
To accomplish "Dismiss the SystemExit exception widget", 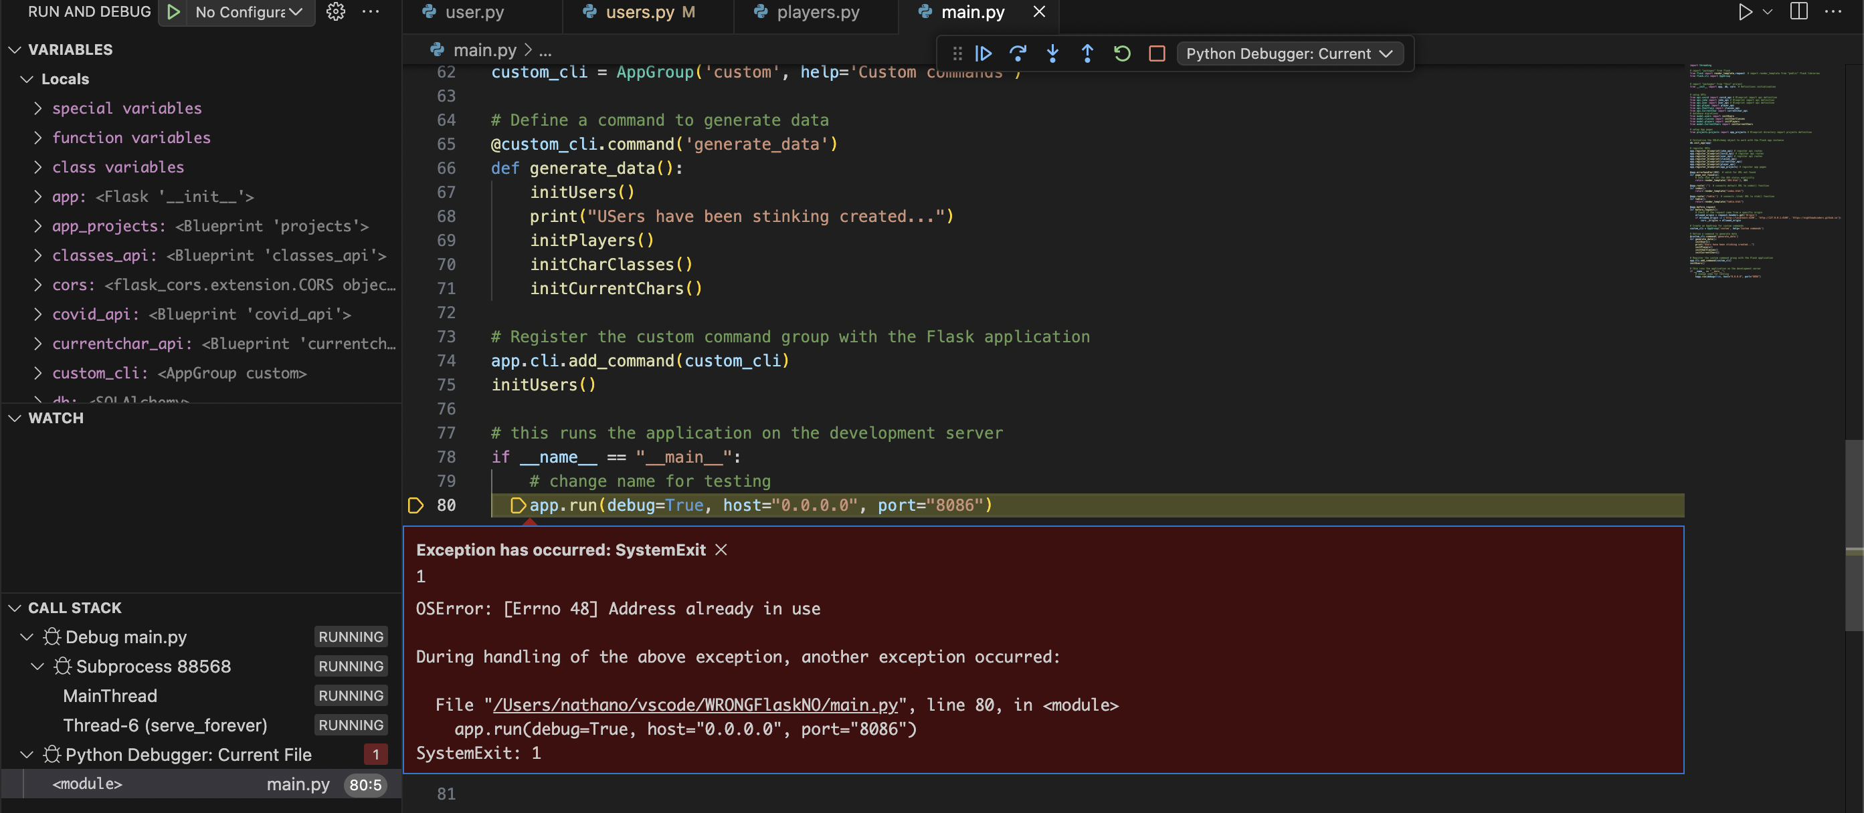I will click(721, 550).
